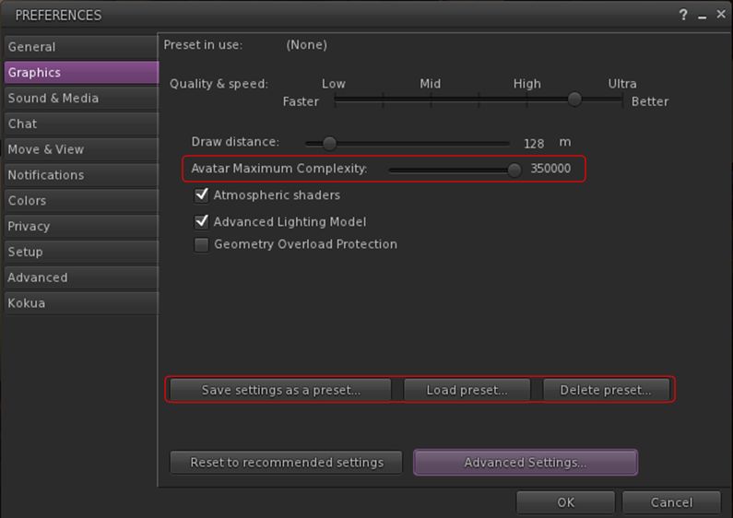Close the Preferences dialog
733x518 pixels.
click(x=721, y=15)
